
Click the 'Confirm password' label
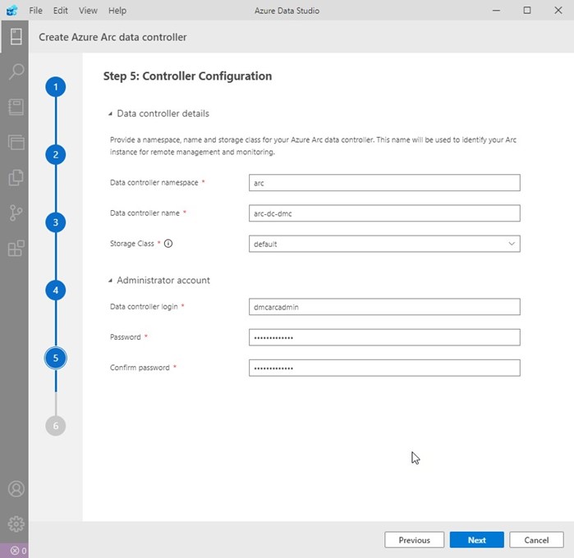[140, 368]
